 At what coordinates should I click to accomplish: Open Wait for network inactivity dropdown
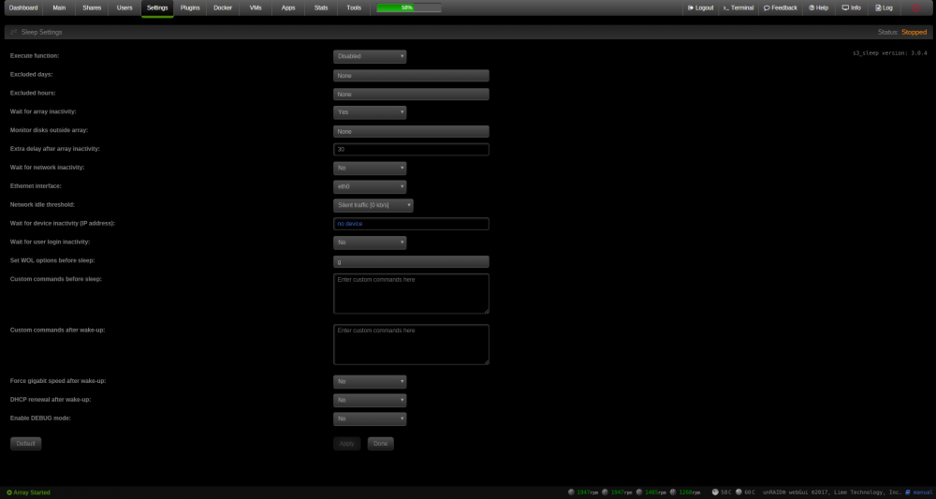click(370, 168)
